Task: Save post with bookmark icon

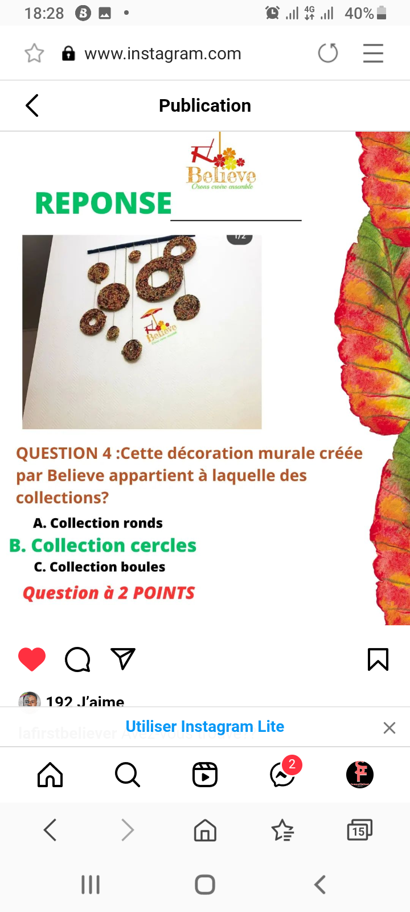Action: 378,659
